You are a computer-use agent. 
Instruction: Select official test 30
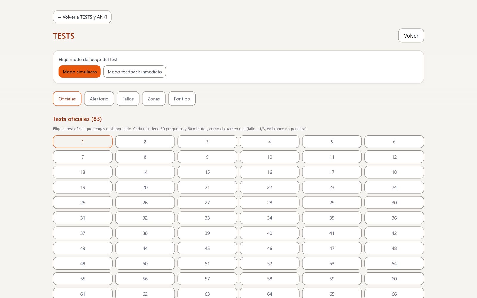coord(394,202)
